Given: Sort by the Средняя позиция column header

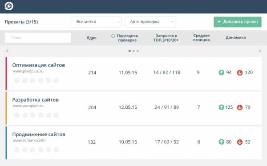Looking at the screenshot, I should [201, 38].
